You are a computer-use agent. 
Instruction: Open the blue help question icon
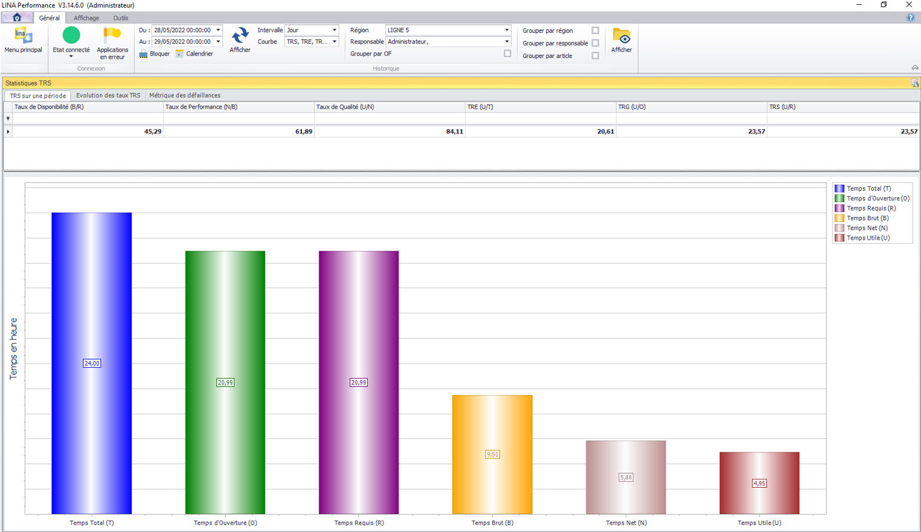point(911,18)
